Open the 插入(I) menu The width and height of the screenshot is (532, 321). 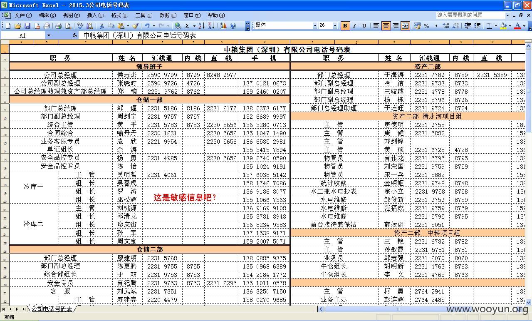point(95,15)
